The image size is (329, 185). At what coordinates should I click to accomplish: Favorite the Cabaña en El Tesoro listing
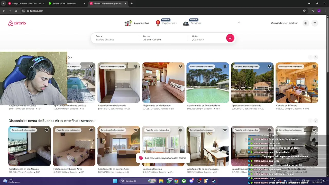pos(314,67)
